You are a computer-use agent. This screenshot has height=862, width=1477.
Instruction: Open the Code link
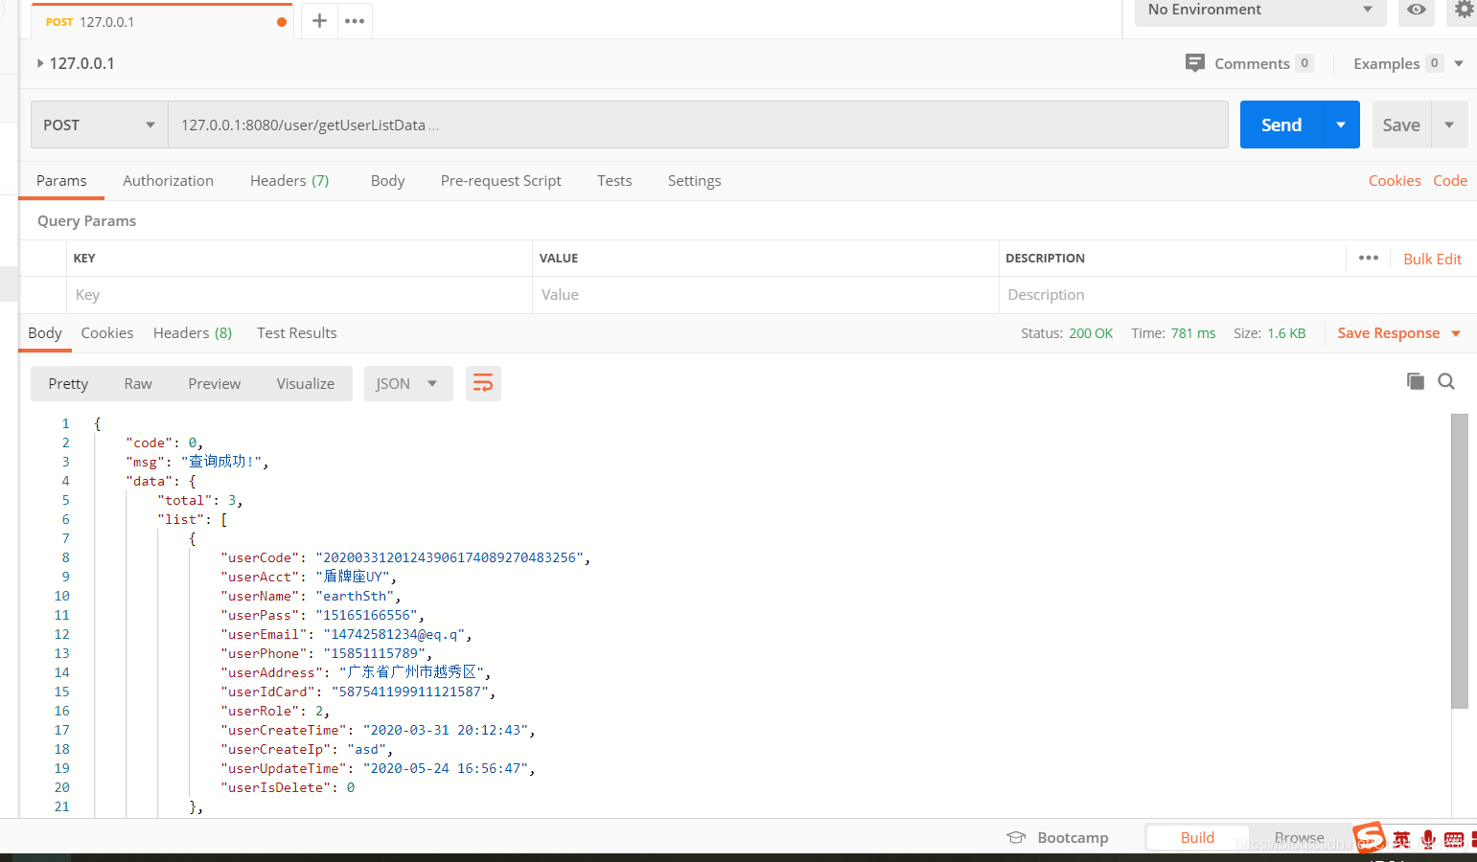(1450, 180)
